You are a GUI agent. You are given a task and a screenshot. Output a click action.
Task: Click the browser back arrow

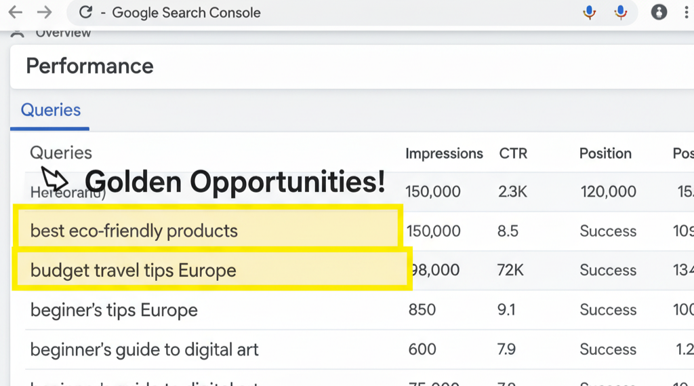[15, 12]
